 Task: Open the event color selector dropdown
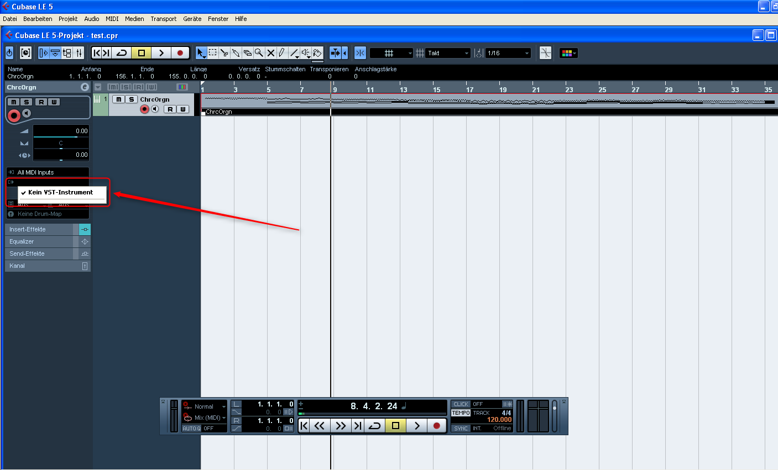(568, 53)
